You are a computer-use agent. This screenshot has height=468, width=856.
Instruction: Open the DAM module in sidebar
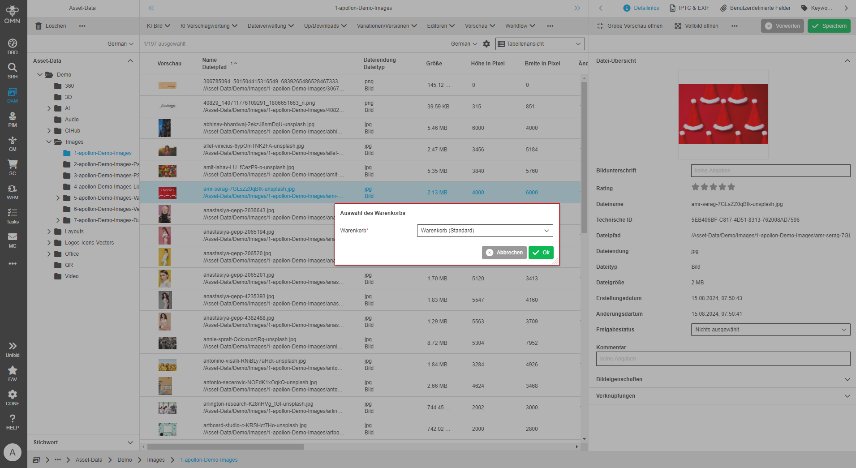tap(13, 95)
